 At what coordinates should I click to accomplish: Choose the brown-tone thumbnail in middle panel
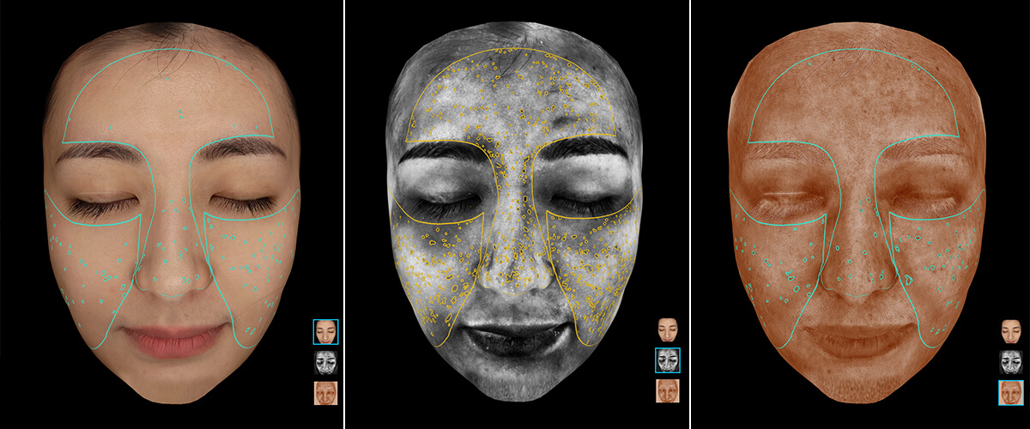[668, 391]
